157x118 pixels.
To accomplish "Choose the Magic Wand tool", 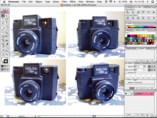I will (3, 19).
